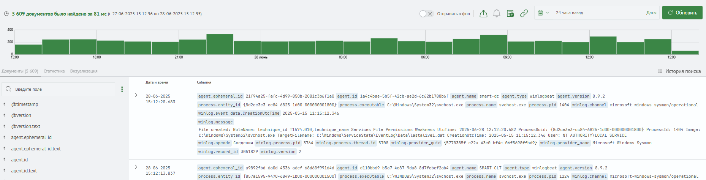Click the winlog.provider_guid field chip
Viewport: 706px width, 180px height.
416,143
